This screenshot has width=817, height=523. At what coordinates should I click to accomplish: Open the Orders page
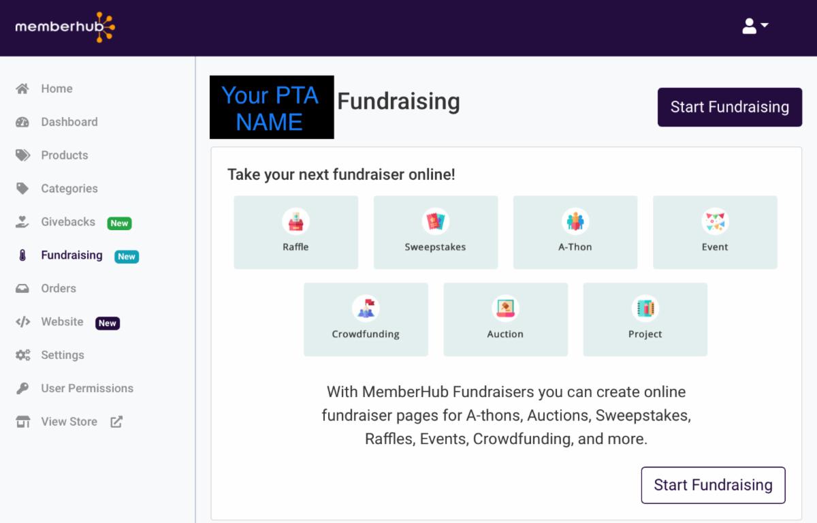click(59, 289)
